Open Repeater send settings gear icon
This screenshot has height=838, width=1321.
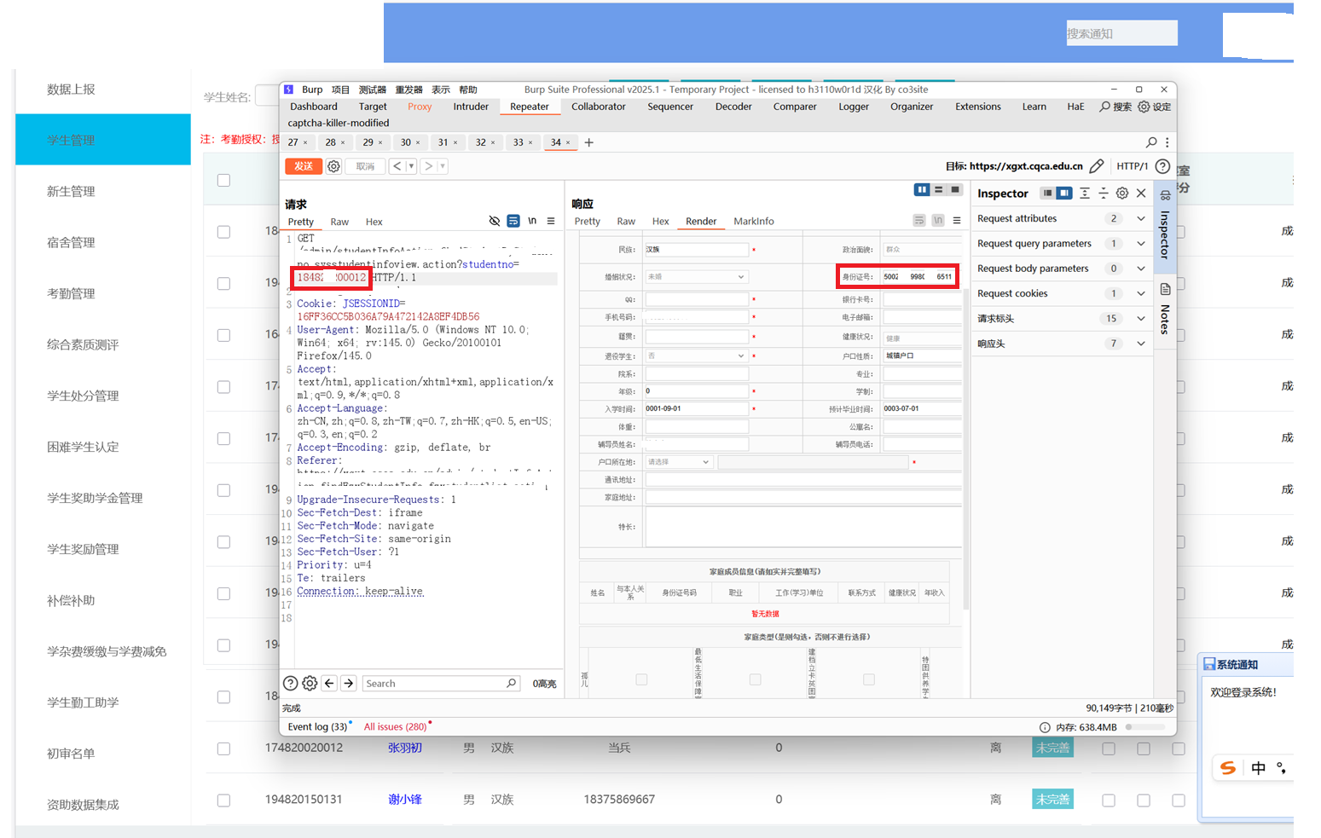pos(334,166)
